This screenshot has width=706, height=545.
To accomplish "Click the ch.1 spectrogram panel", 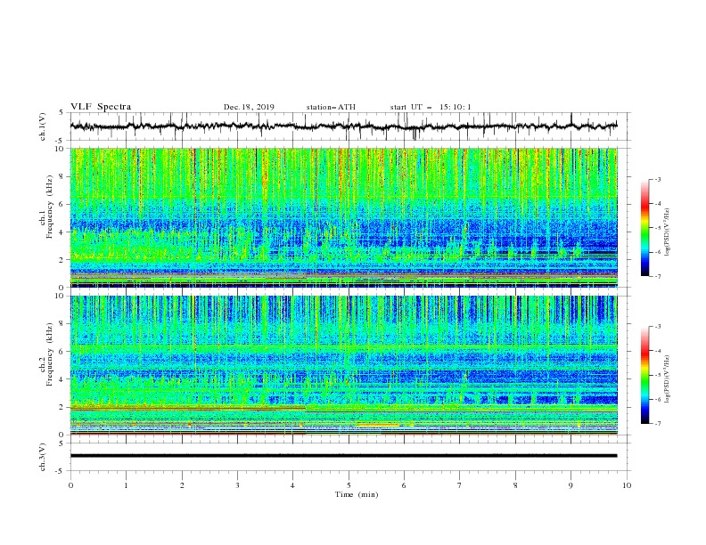I will click(343, 217).
